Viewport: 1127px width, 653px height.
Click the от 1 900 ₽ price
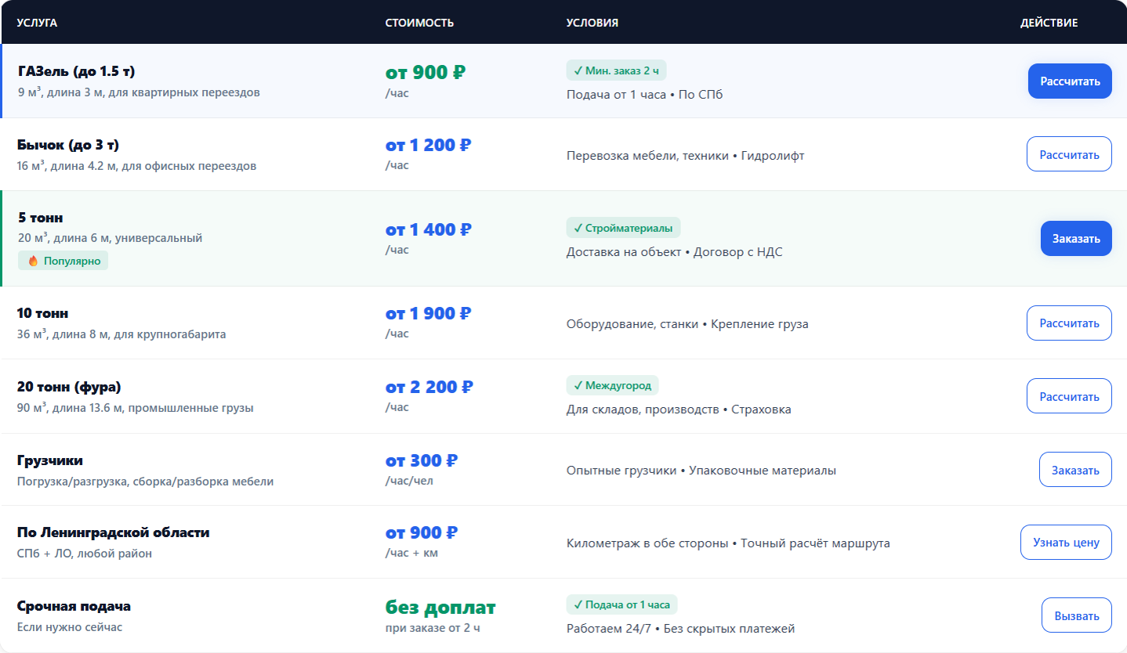pos(429,313)
